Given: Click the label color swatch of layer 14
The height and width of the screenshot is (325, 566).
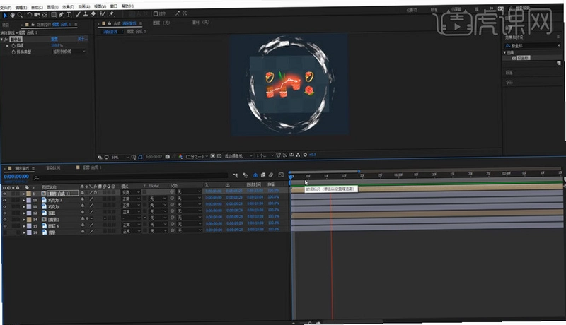Looking at the screenshot, I should click(29, 219).
